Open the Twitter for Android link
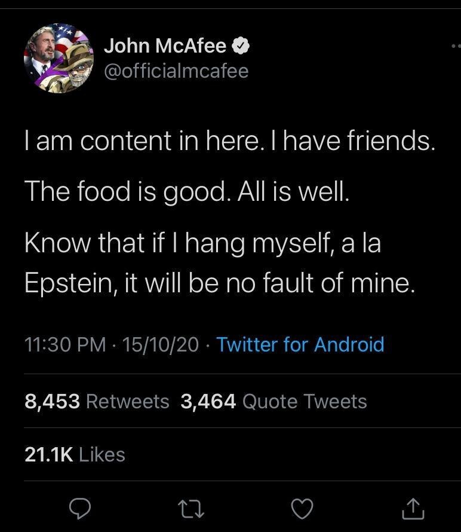This screenshot has width=461, height=532. click(x=300, y=344)
